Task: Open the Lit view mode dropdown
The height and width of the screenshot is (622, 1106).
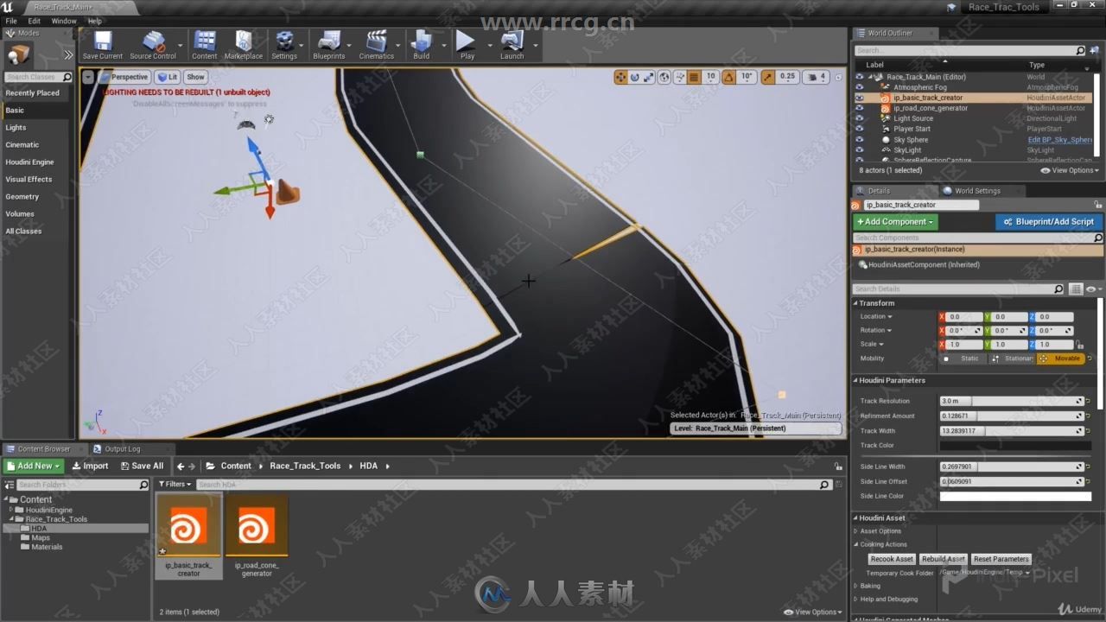Action: point(167,77)
